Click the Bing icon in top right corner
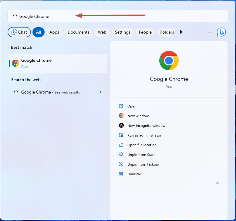The image size is (236, 221). [x=221, y=32]
